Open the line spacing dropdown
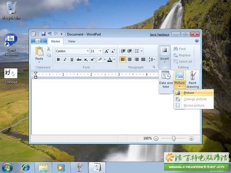The width and height of the screenshot is (231, 173). click(152, 60)
